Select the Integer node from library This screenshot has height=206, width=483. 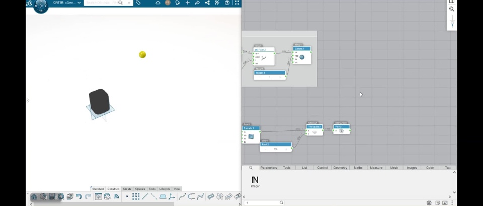point(255,181)
